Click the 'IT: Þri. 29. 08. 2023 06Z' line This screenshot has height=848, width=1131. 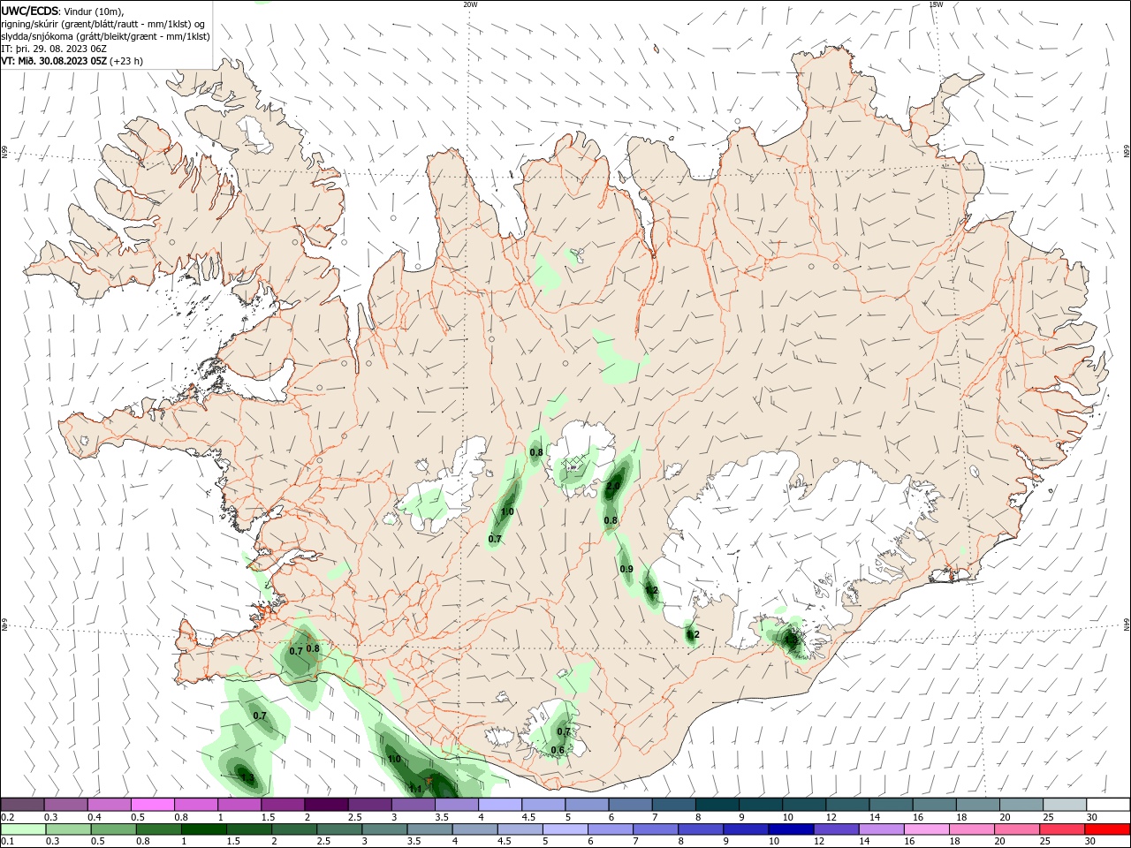tap(54, 49)
